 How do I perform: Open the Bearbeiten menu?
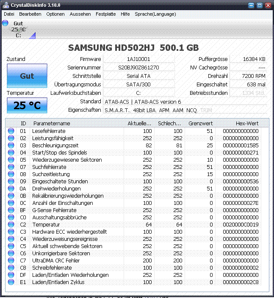click(30, 14)
